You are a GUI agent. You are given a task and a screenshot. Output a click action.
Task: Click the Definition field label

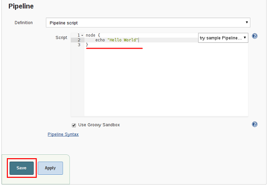click(23, 23)
